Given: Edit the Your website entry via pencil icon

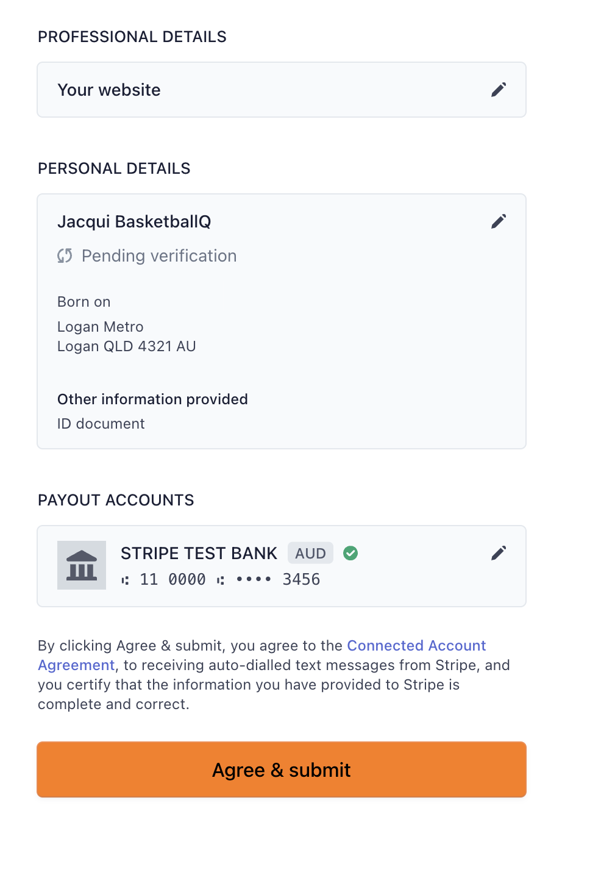Looking at the screenshot, I should point(499,90).
